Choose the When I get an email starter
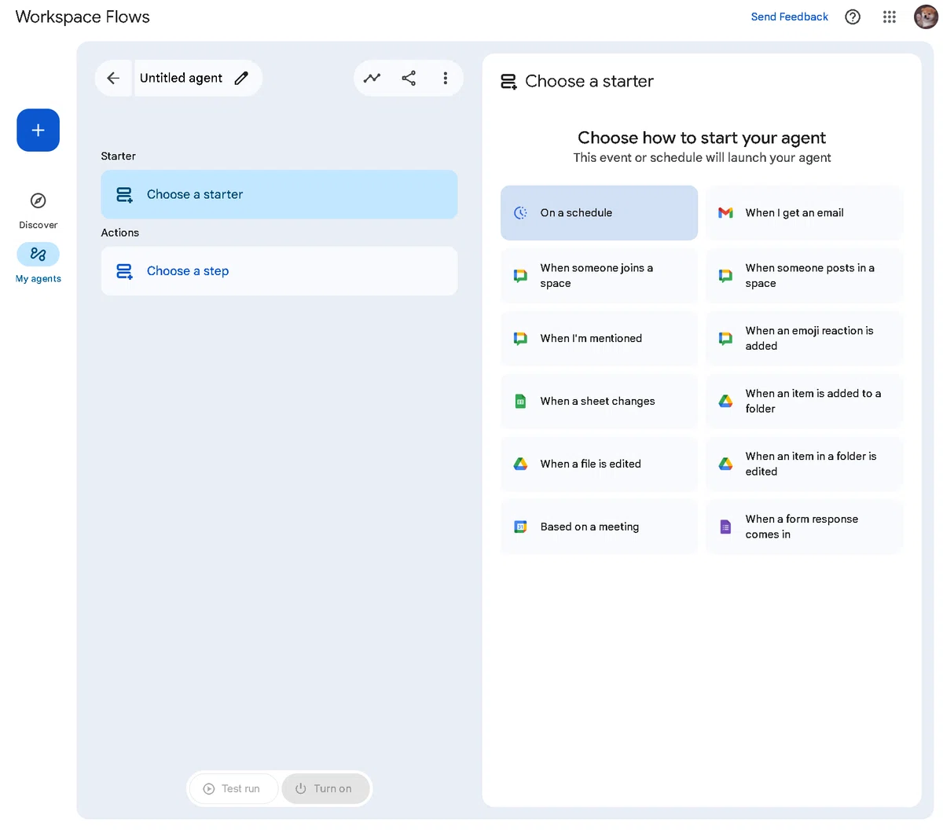The width and height of the screenshot is (943, 830). [x=805, y=213]
